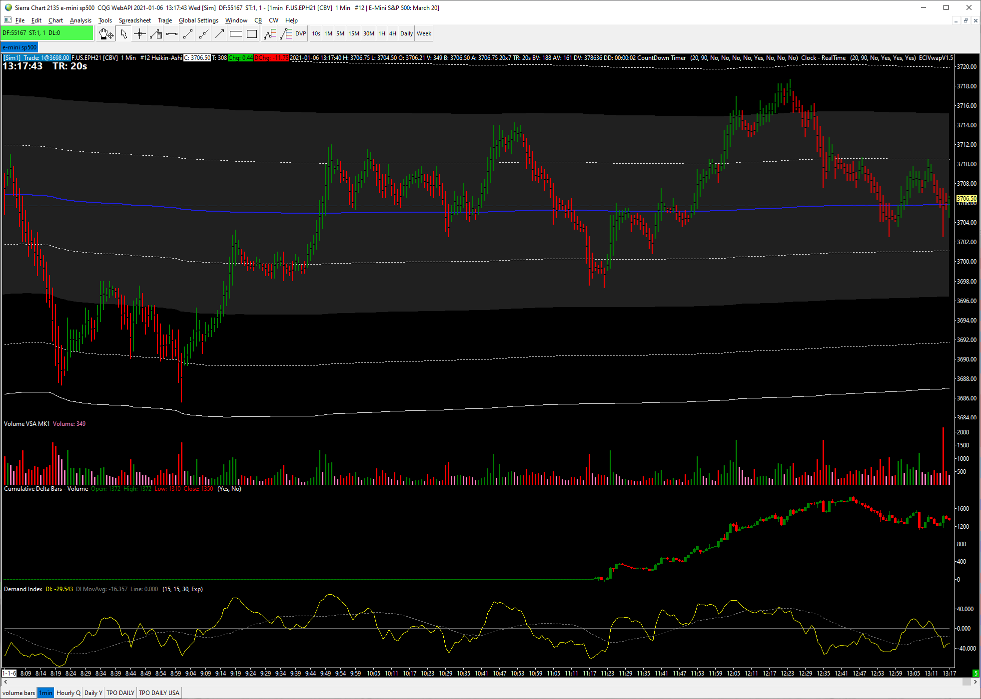Select the e-mini sp500 chartbook tab
Viewport: 981px width, 699px height.
point(19,47)
